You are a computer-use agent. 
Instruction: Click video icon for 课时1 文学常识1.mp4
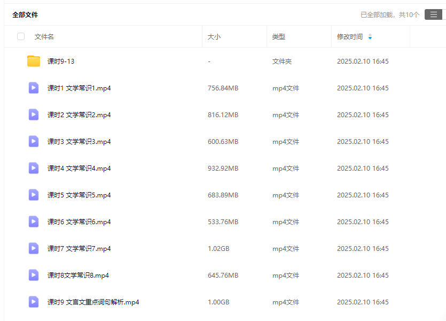[34, 88]
